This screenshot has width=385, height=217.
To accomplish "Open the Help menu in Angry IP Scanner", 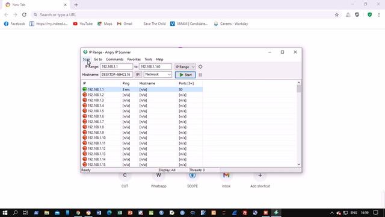I will pos(159,59).
